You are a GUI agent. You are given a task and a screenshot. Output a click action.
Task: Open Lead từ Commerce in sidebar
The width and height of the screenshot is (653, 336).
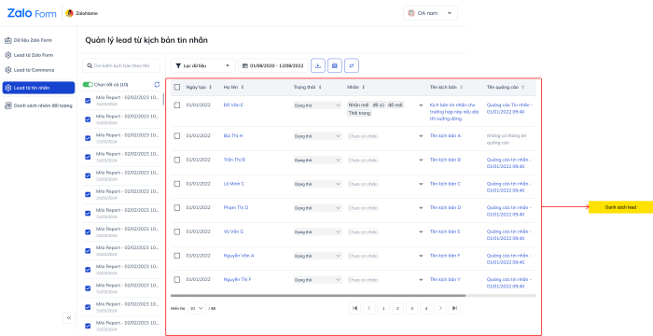[x=30, y=70]
